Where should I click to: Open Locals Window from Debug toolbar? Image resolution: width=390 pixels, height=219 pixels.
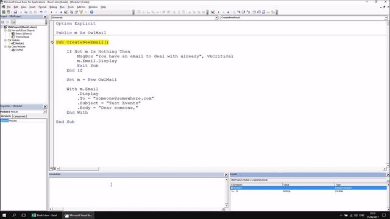(254, 12)
